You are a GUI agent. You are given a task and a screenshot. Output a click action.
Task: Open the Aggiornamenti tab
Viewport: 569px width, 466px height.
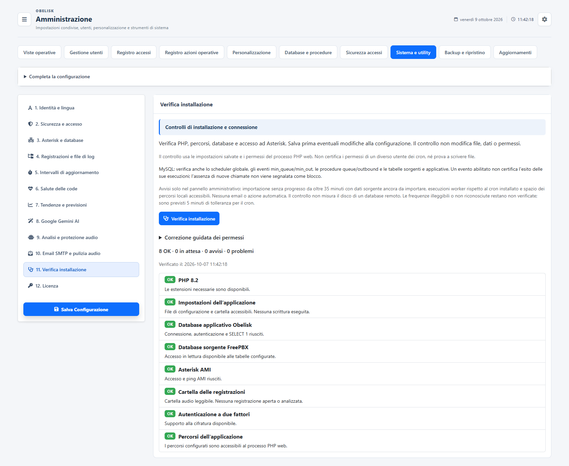(x=515, y=52)
